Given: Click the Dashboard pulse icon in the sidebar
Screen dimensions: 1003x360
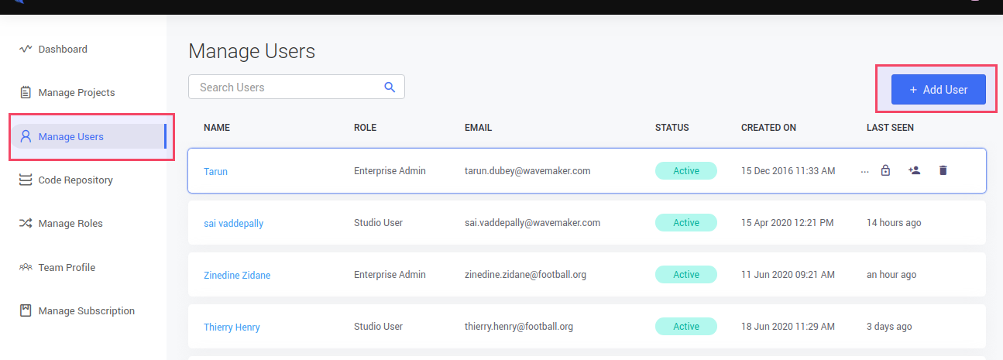Looking at the screenshot, I should tap(26, 49).
